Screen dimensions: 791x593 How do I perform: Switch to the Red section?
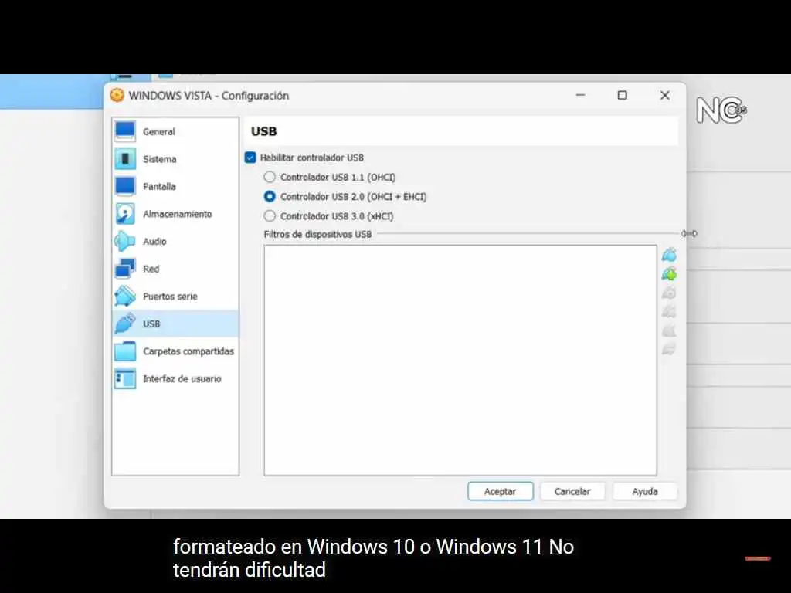175,269
